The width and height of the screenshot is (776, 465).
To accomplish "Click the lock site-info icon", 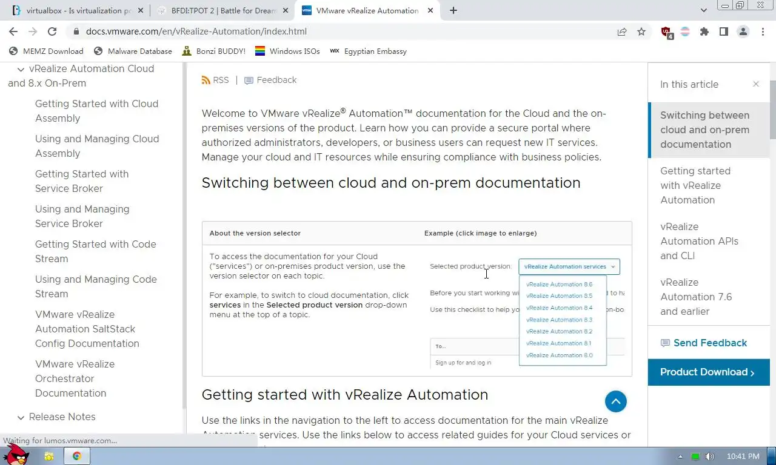I will pos(76,31).
